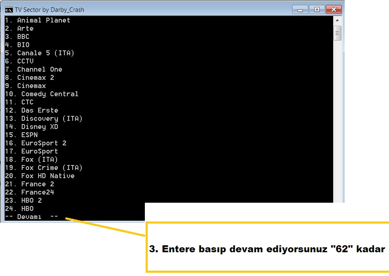The width and height of the screenshot is (389, 276).
Task: Close the TV Sector window
Action: pyautogui.click(x=334, y=10)
